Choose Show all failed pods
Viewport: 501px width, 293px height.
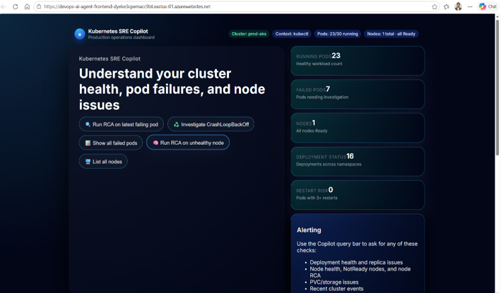[x=111, y=143]
